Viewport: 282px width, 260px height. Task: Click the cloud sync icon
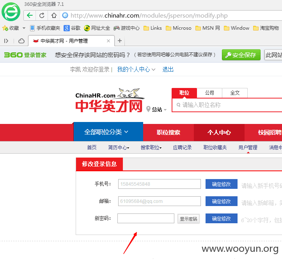[21, 41]
